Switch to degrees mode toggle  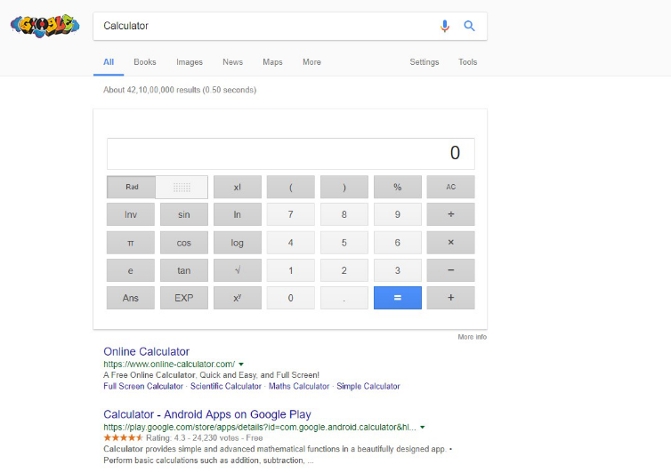[x=182, y=187]
